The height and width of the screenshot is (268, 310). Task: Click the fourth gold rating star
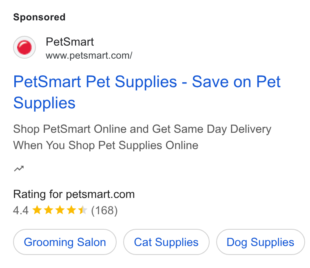coord(71,210)
